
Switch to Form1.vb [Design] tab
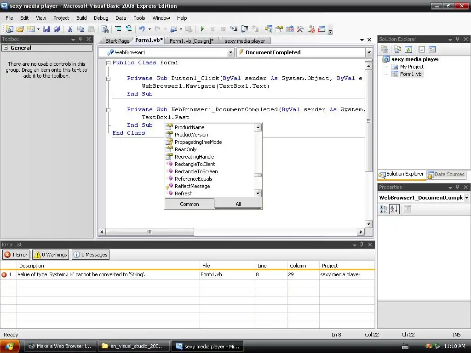coord(192,41)
